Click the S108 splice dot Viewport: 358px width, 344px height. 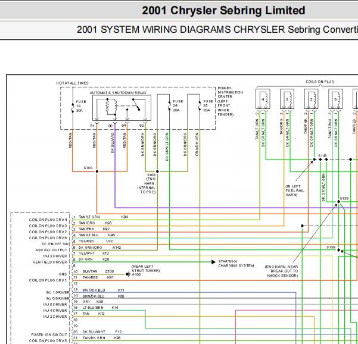point(157,171)
